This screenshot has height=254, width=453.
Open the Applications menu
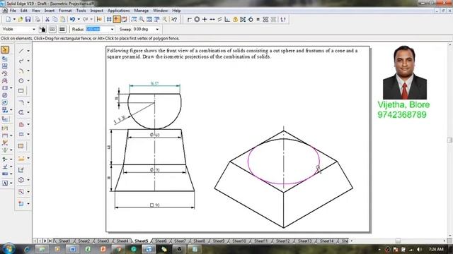point(118,11)
